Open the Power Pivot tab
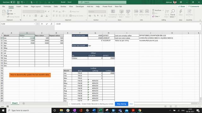The width and height of the screenshot is (202, 113). coord(107,6)
